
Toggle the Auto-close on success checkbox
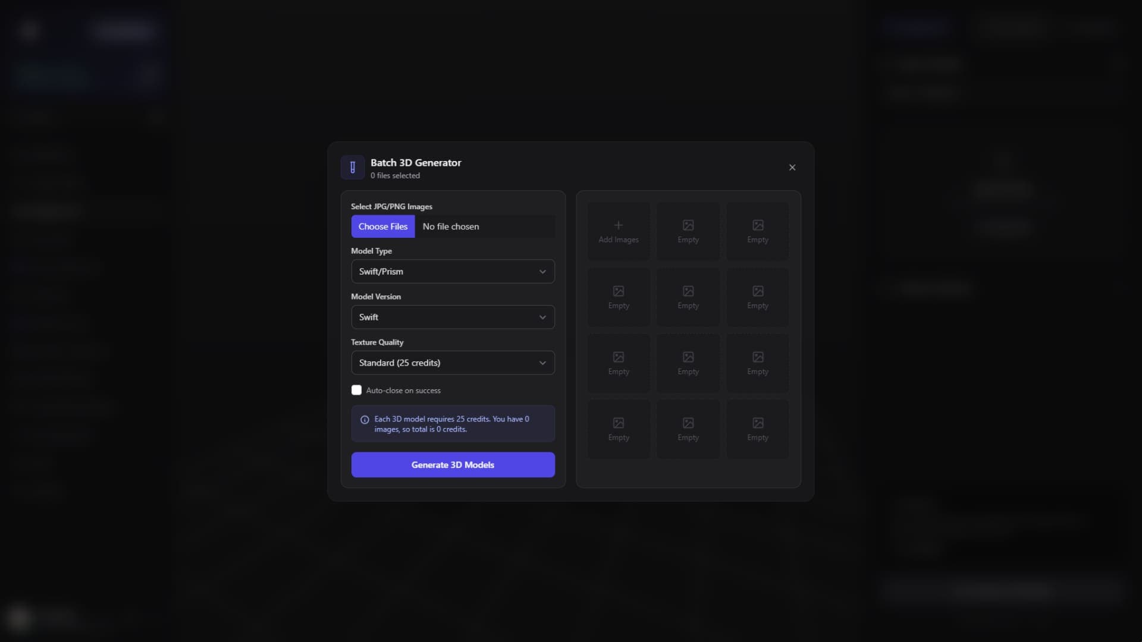tap(357, 389)
